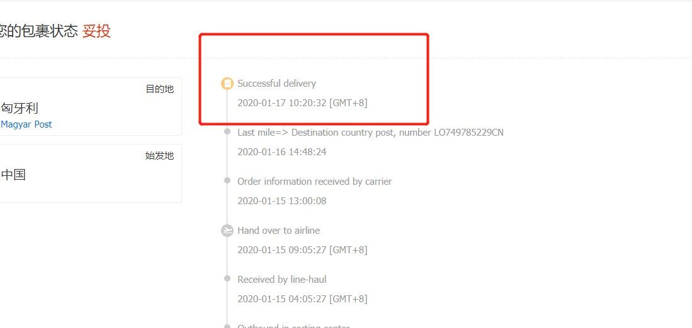The width and height of the screenshot is (692, 328).
Task: Click the Hand over to airline event text
Action: [x=278, y=231]
